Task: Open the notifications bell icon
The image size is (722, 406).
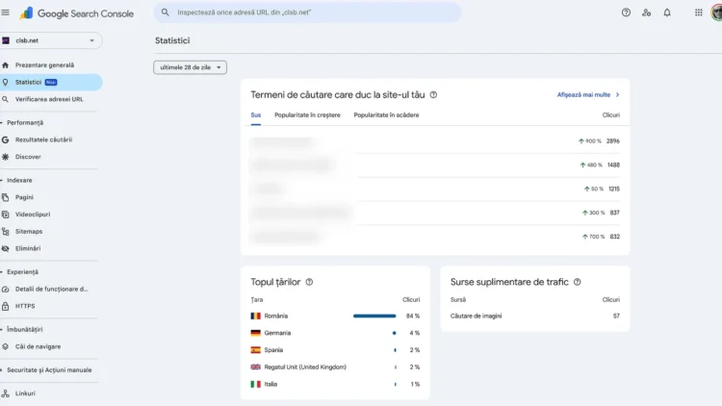Action: (x=667, y=13)
